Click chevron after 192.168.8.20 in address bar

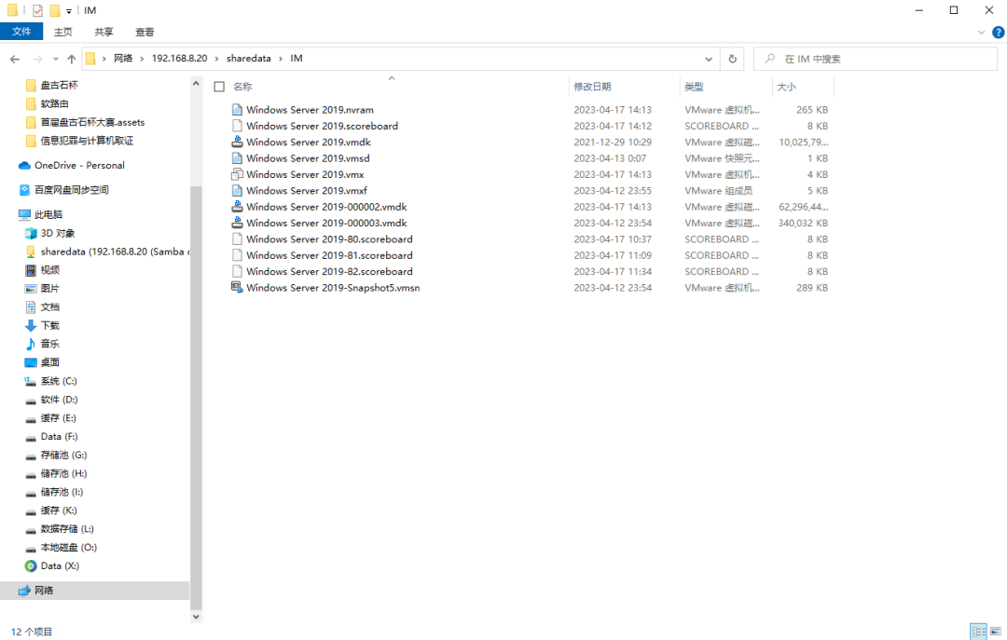pyautogui.click(x=217, y=59)
